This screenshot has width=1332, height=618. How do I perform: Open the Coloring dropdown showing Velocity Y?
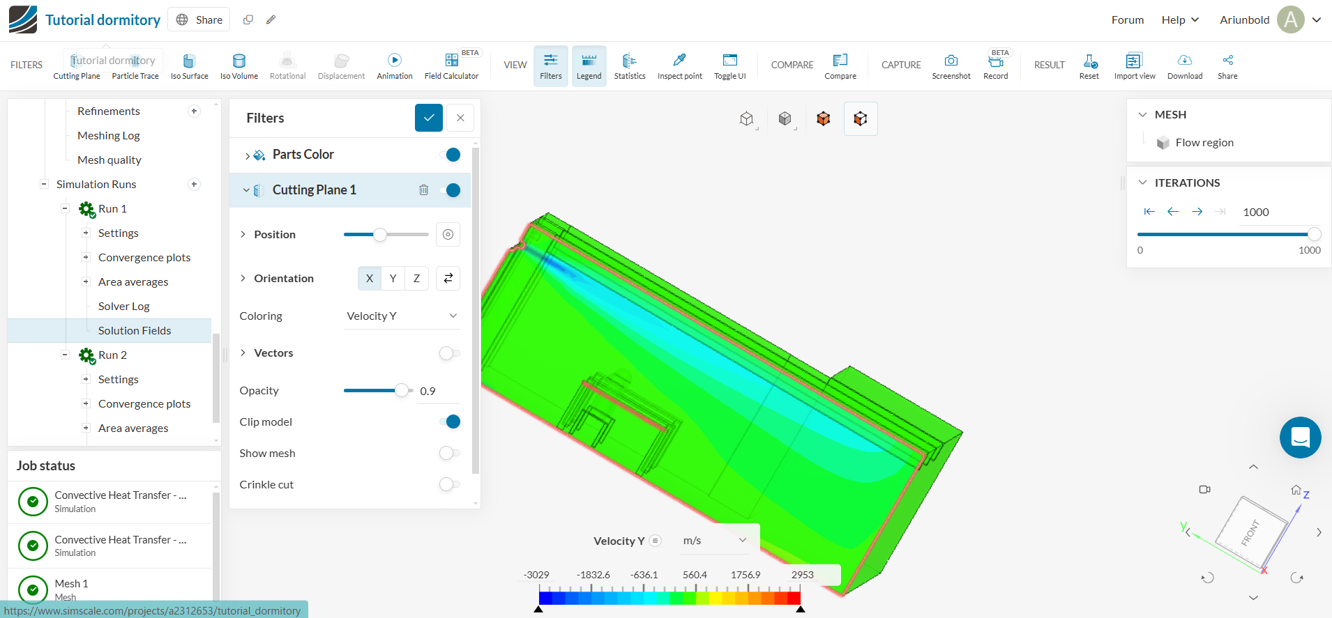[x=402, y=316]
